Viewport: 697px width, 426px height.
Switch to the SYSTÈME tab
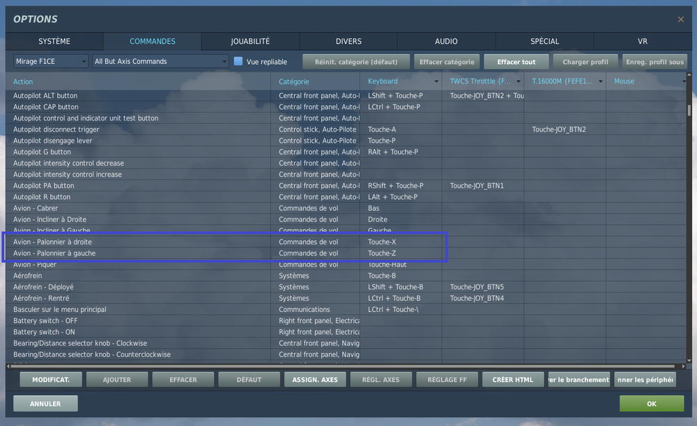(x=54, y=41)
